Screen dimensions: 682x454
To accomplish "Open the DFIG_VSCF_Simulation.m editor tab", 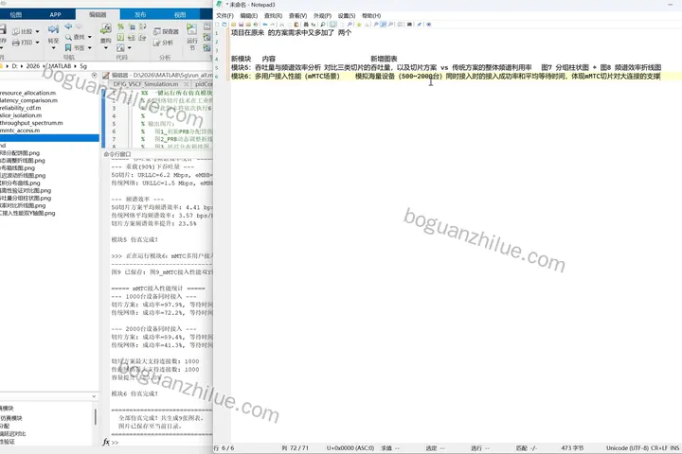I will tap(145, 84).
